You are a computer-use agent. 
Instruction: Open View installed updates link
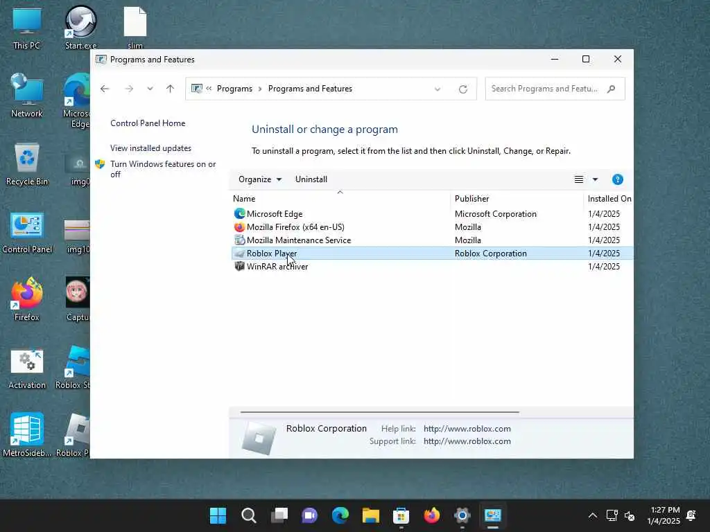pyautogui.click(x=150, y=148)
